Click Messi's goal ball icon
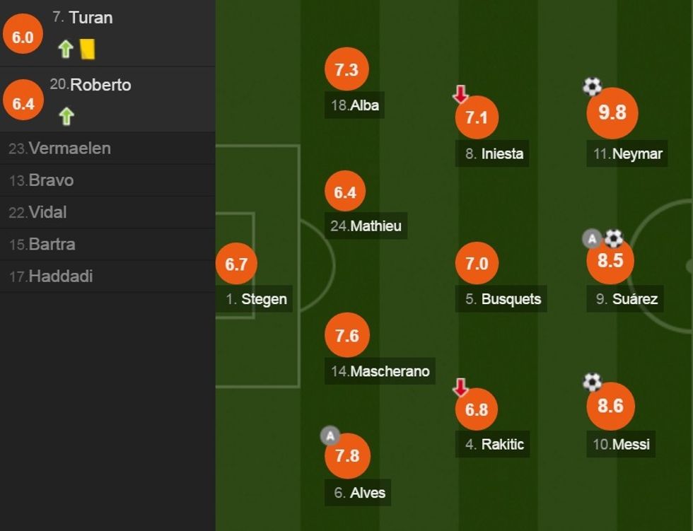This screenshot has height=531, width=693. tap(592, 382)
